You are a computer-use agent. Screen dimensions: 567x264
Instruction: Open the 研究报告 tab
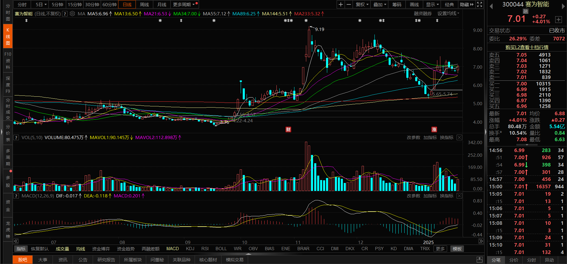click(106, 260)
